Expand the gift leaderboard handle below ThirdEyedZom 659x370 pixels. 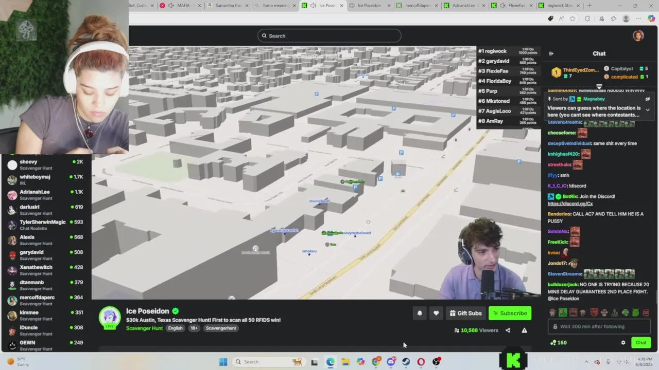tap(599, 86)
